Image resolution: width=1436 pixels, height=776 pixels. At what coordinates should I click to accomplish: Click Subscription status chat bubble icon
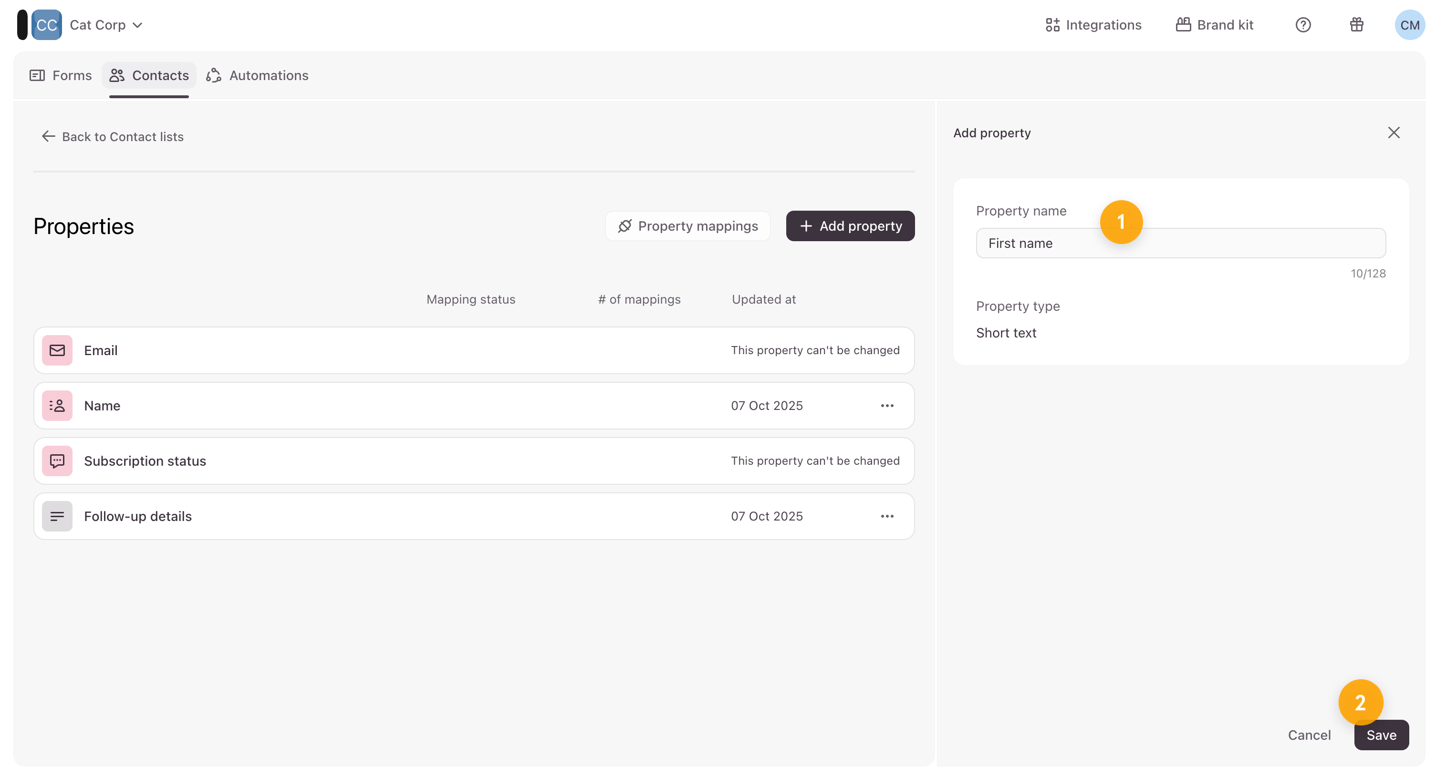[57, 461]
